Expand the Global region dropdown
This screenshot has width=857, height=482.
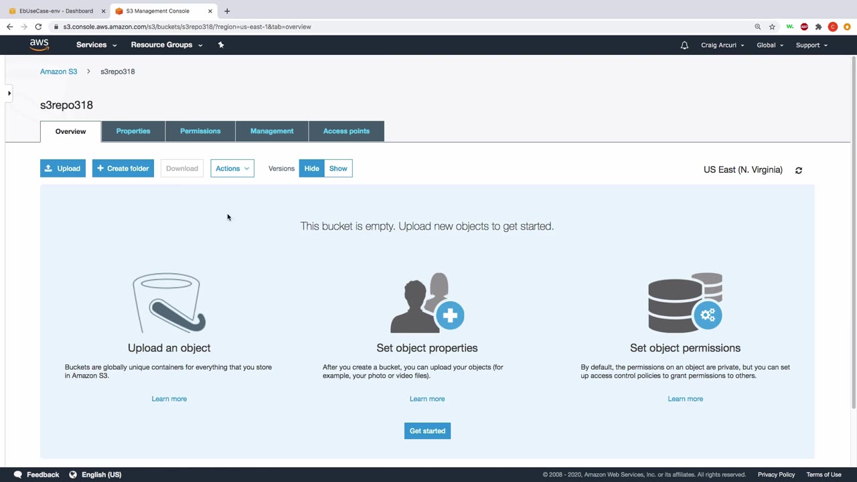[770, 46]
